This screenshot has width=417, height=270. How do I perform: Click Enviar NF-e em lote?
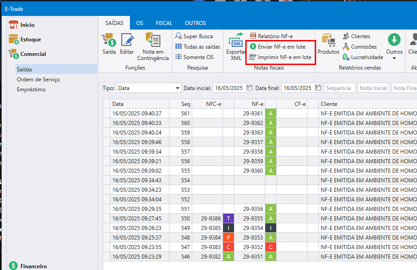point(278,46)
